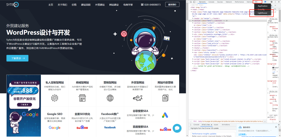Activate the DevTools inspect element picker

(x=191, y=2)
